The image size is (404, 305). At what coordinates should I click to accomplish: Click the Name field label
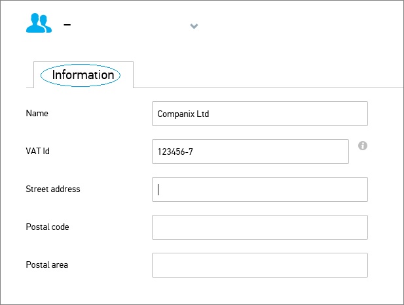pyautogui.click(x=37, y=114)
